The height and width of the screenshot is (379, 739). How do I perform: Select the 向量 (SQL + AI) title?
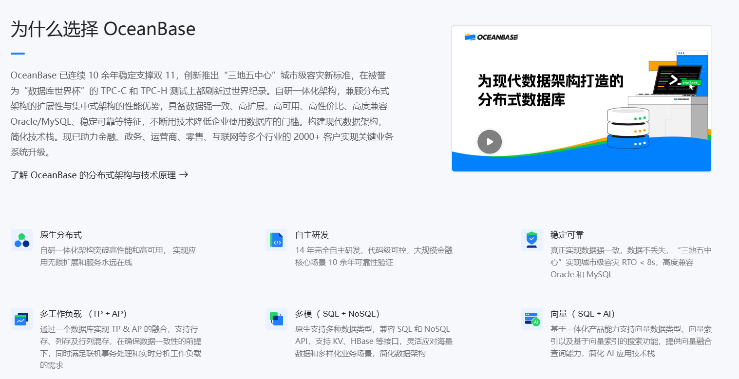(583, 314)
